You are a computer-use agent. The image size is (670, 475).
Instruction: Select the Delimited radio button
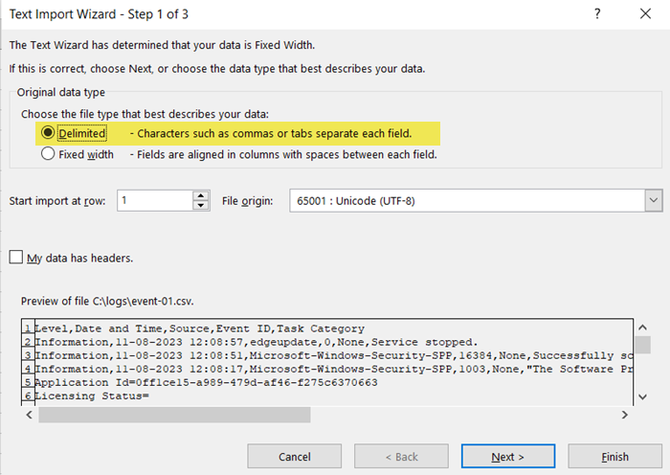pyautogui.click(x=48, y=133)
